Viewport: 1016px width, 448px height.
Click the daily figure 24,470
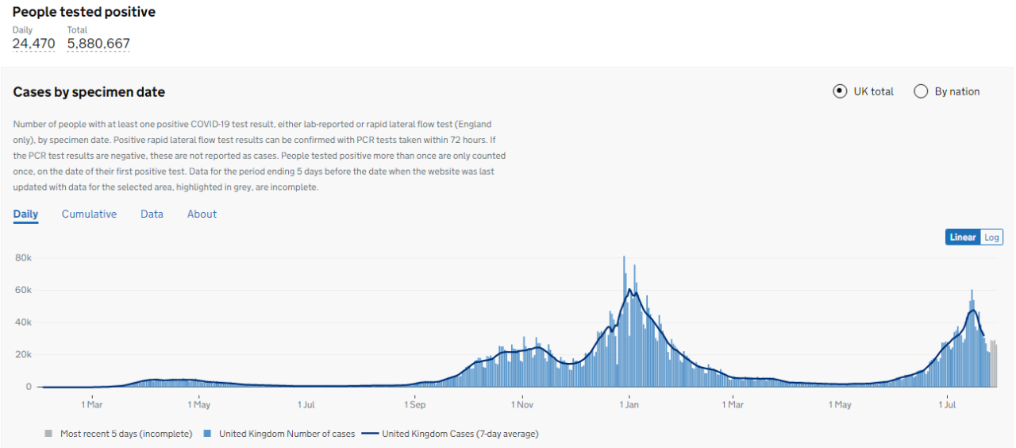click(x=33, y=44)
